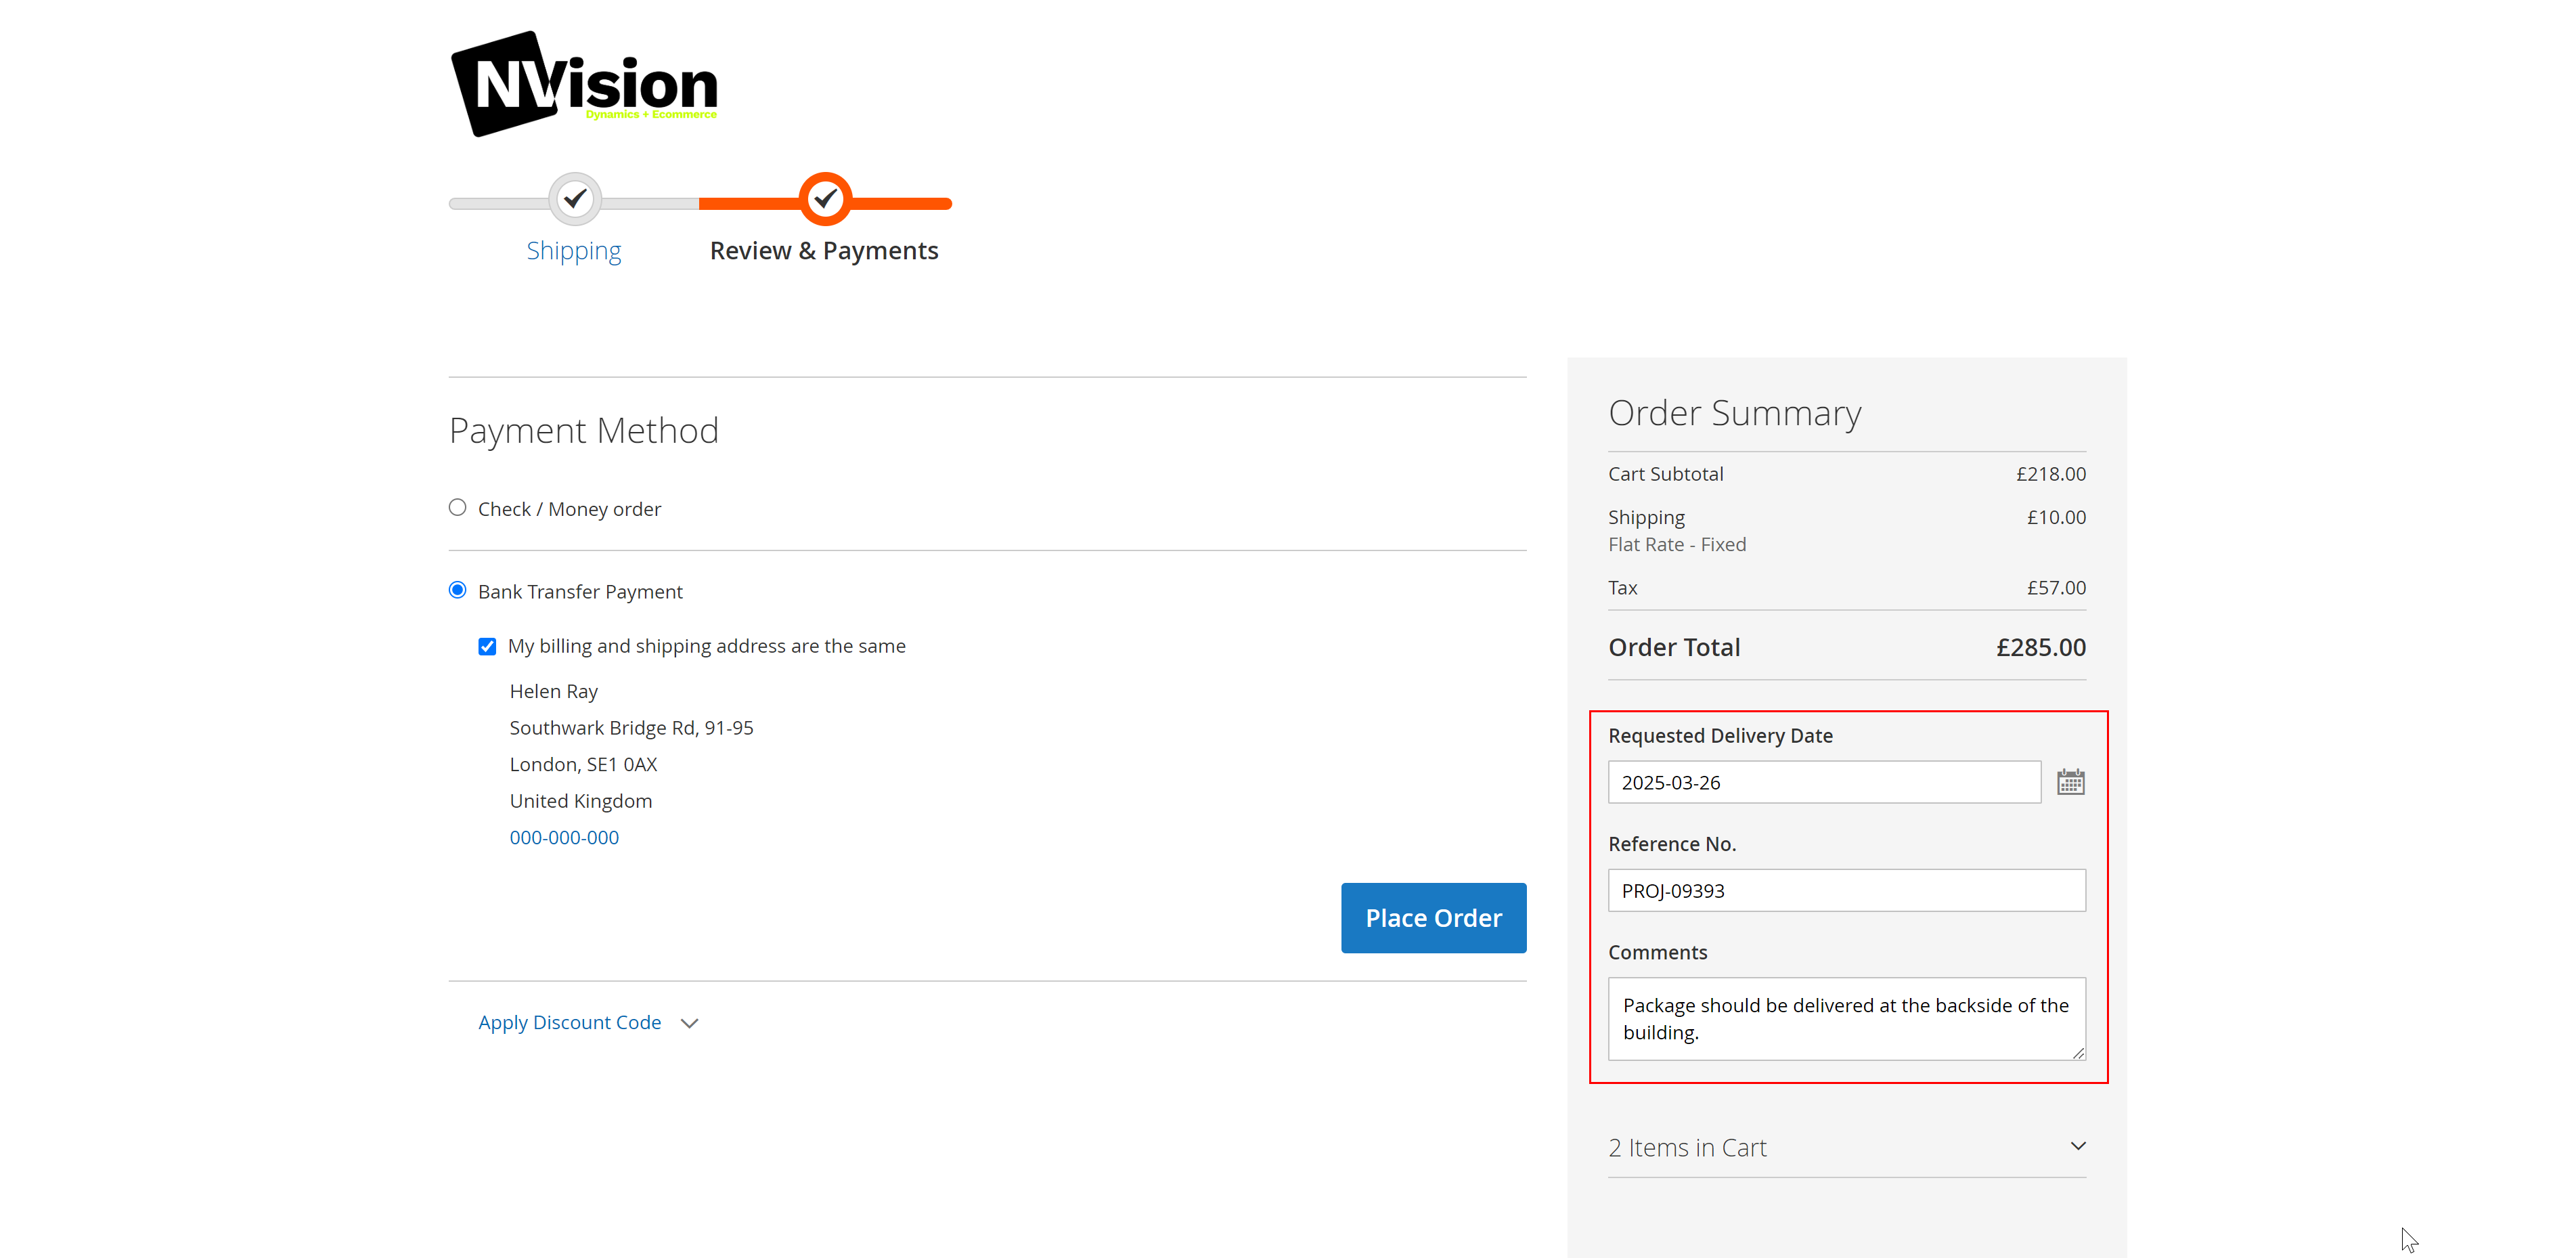2576x1258 pixels.
Task: Expand the chevron beside Apply Discount Code
Action: [x=689, y=1023]
